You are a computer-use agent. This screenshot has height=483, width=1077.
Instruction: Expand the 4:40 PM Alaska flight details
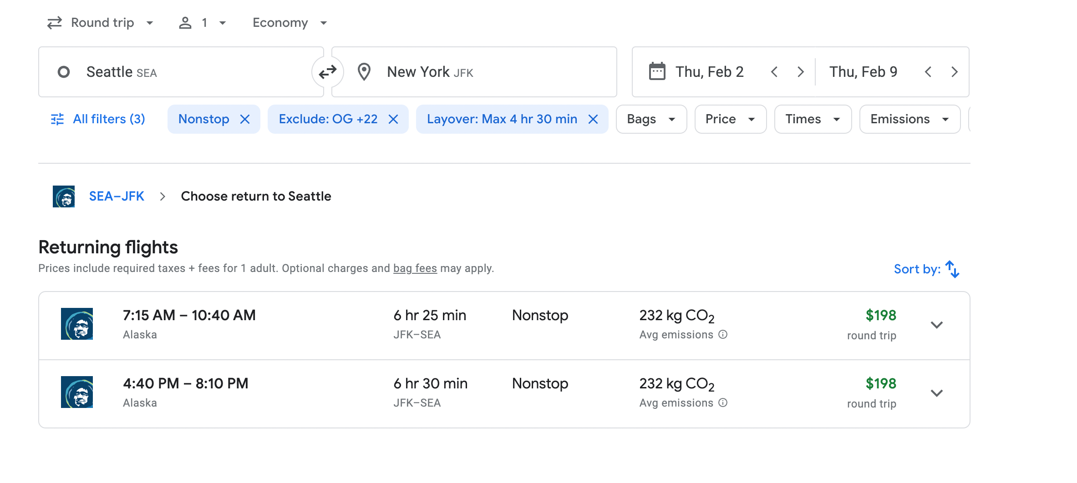coord(936,393)
